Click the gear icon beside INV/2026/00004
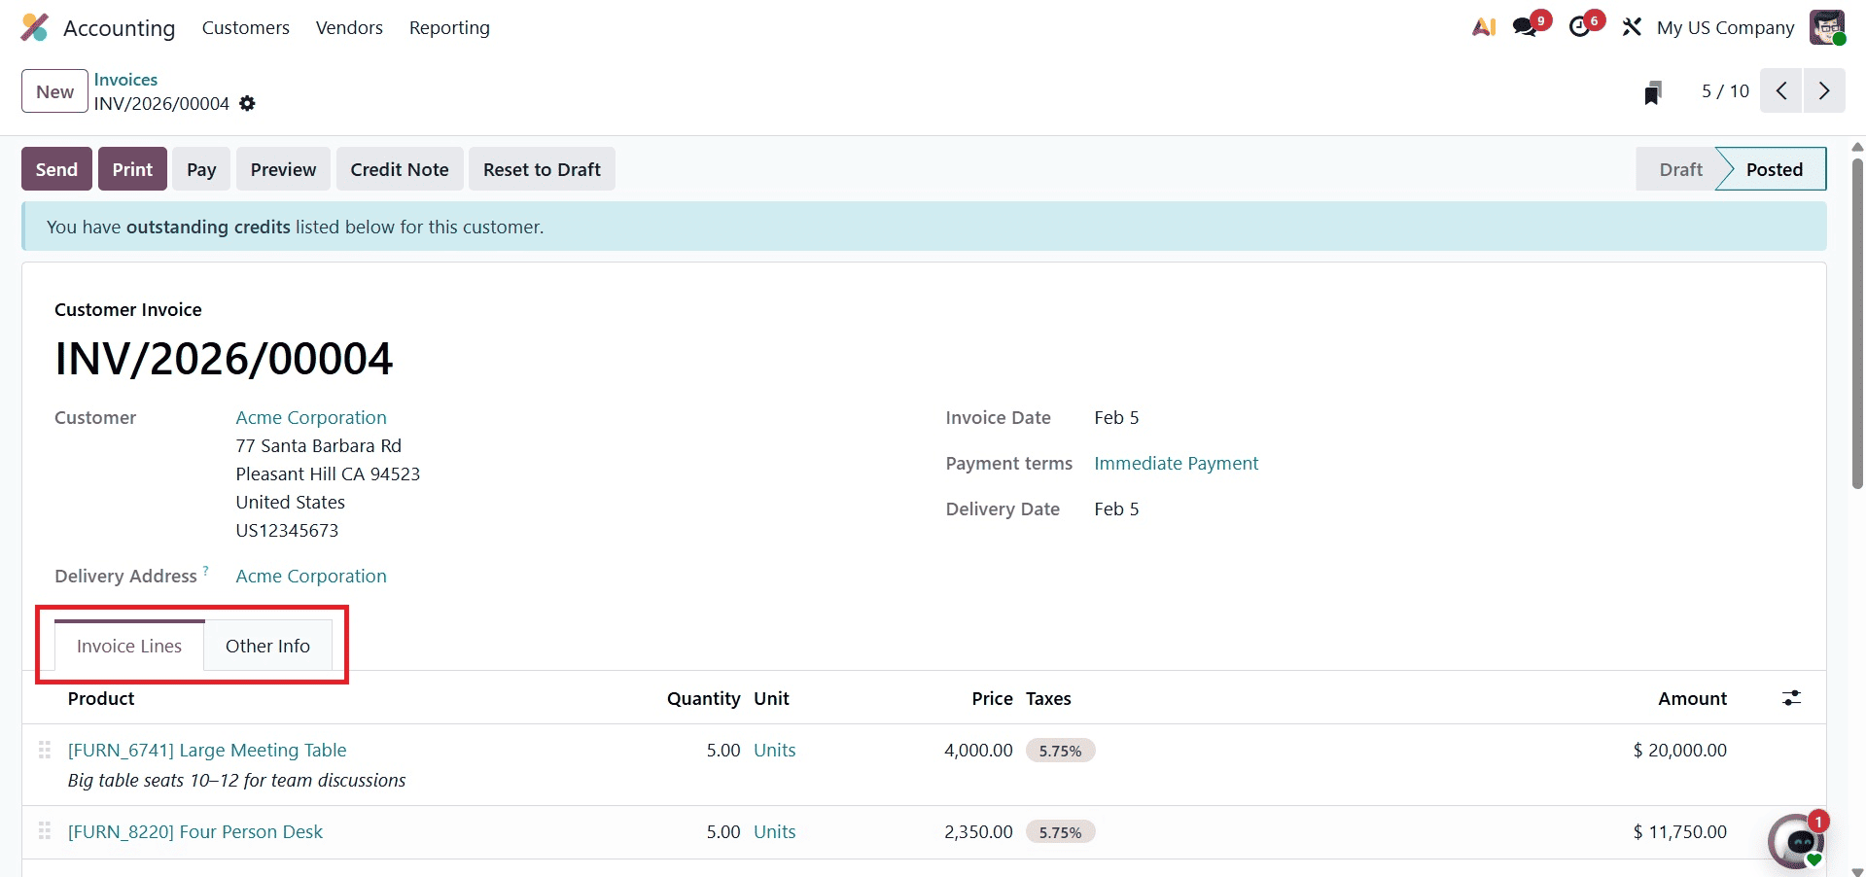 (247, 103)
